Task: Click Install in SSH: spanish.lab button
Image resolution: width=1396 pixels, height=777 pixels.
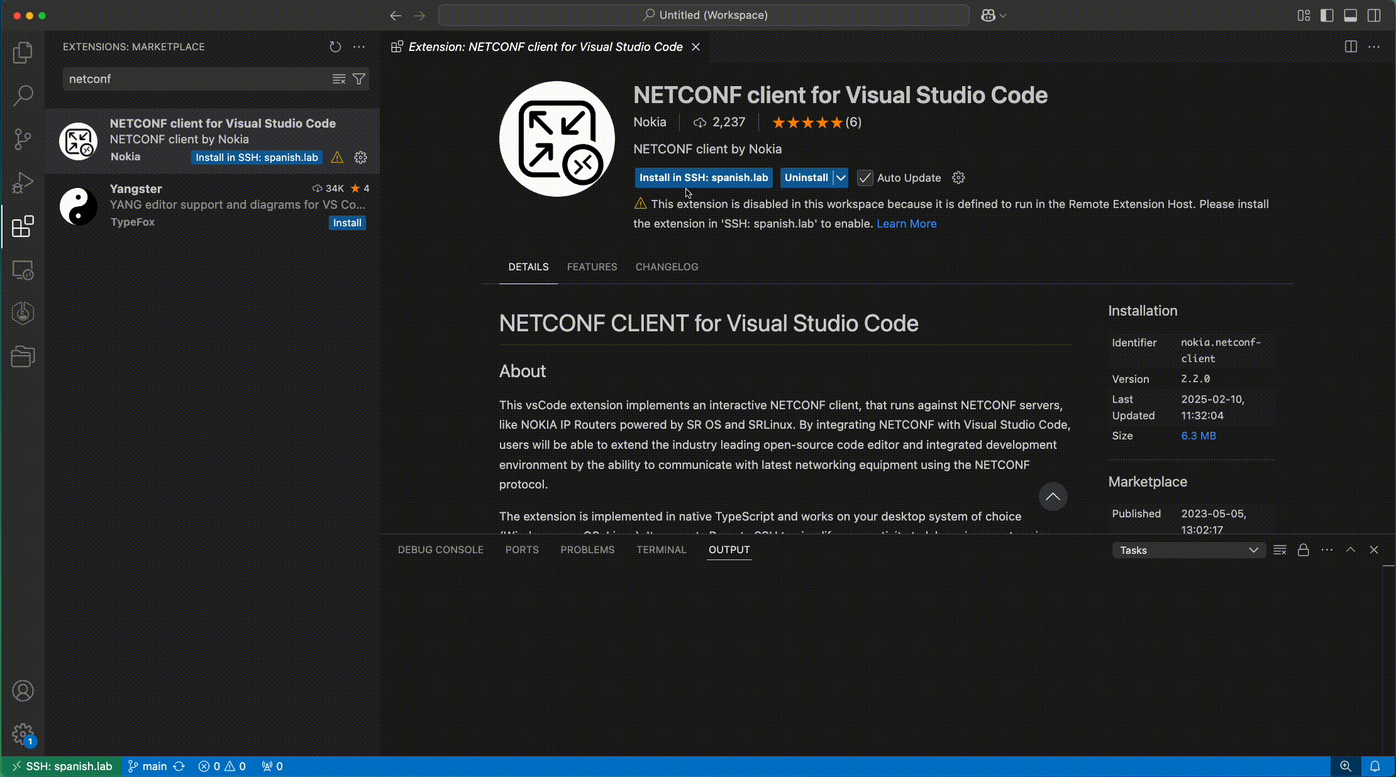Action: pos(703,178)
